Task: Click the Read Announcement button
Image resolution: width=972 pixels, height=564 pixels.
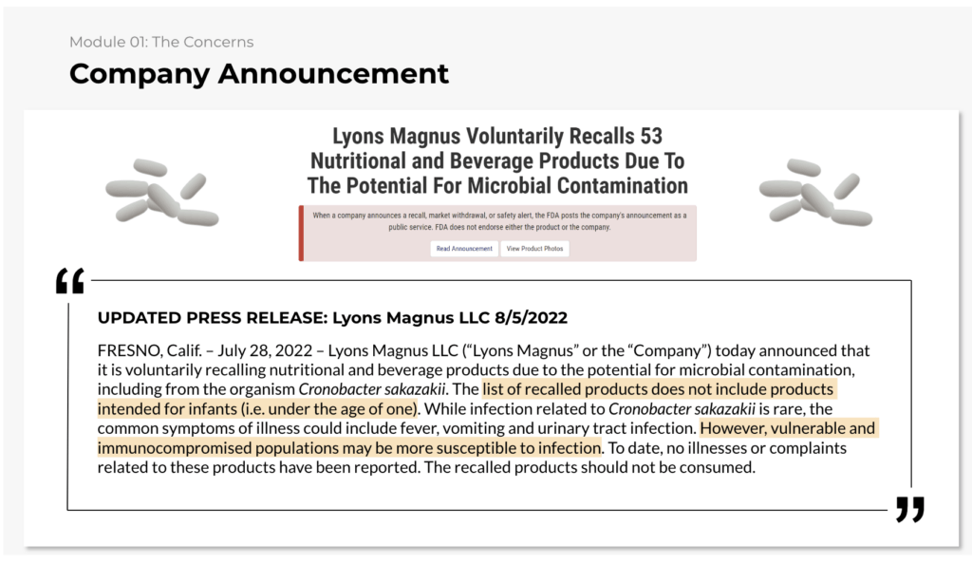Action: (463, 249)
